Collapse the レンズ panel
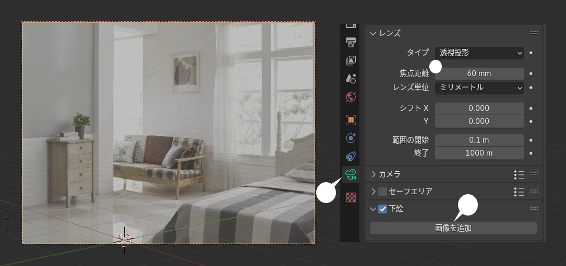The height and width of the screenshot is (266, 566). [373, 33]
